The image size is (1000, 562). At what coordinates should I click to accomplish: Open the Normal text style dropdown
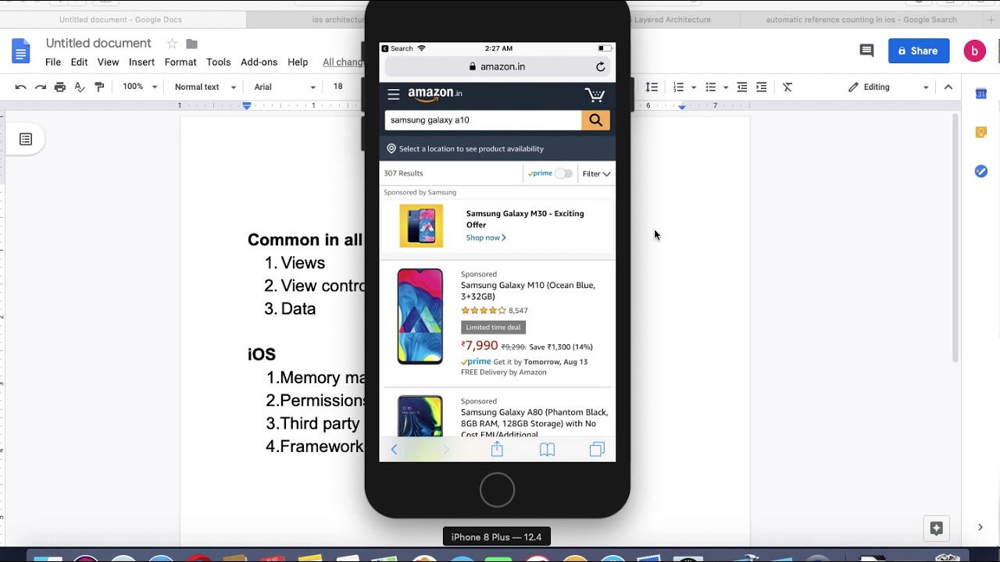tap(205, 87)
